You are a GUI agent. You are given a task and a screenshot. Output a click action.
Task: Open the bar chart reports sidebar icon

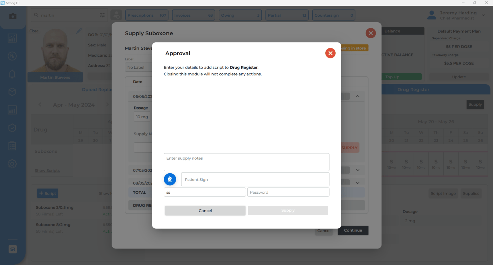coord(12,110)
